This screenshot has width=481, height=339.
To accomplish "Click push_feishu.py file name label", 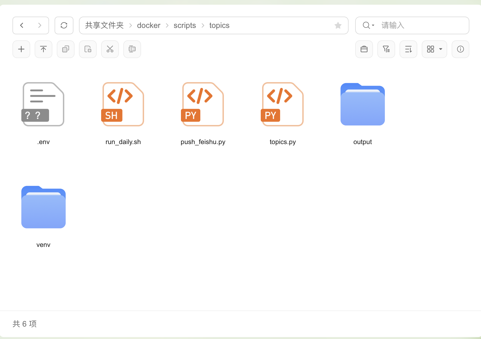I will pyautogui.click(x=203, y=142).
